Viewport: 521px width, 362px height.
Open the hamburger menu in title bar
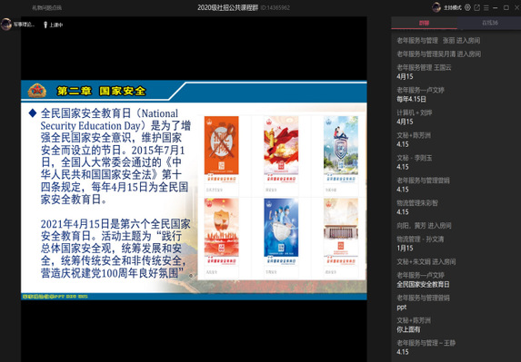click(486, 7)
